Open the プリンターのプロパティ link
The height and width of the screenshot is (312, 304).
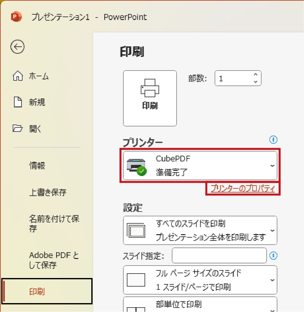[243, 189]
